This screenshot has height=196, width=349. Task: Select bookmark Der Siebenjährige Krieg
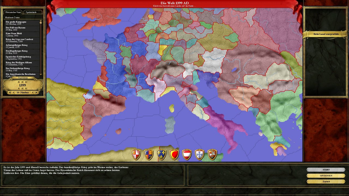tap(22, 69)
